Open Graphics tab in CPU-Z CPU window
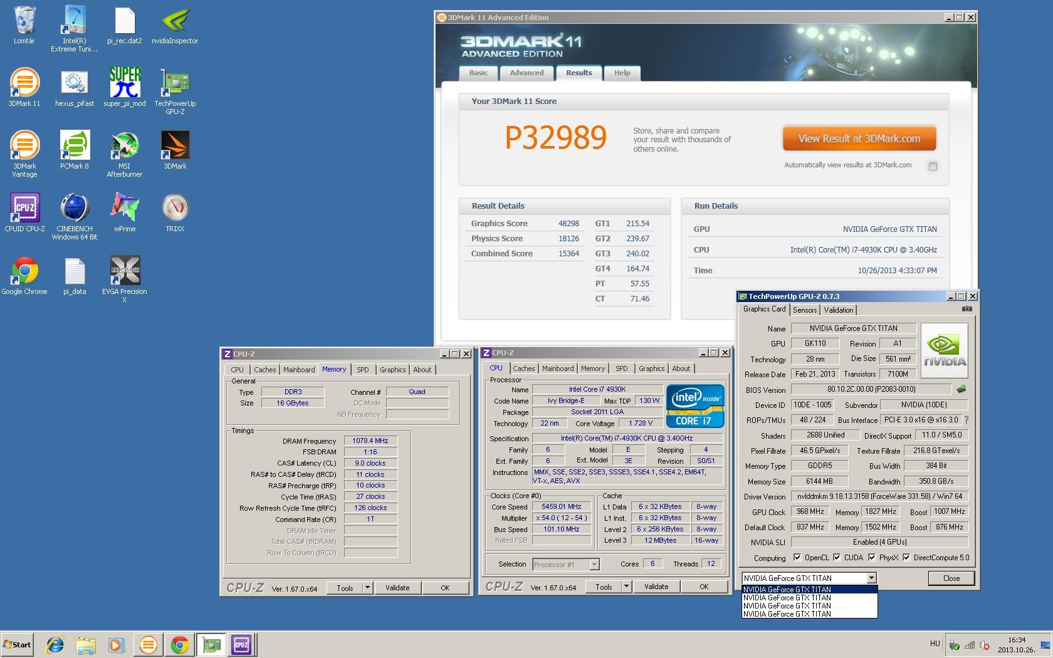The width and height of the screenshot is (1053, 658). [651, 368]
